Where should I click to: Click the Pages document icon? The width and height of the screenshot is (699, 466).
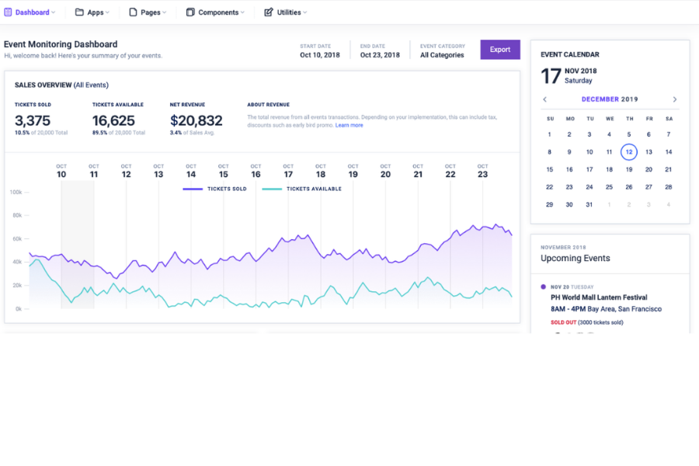point(133,12)
